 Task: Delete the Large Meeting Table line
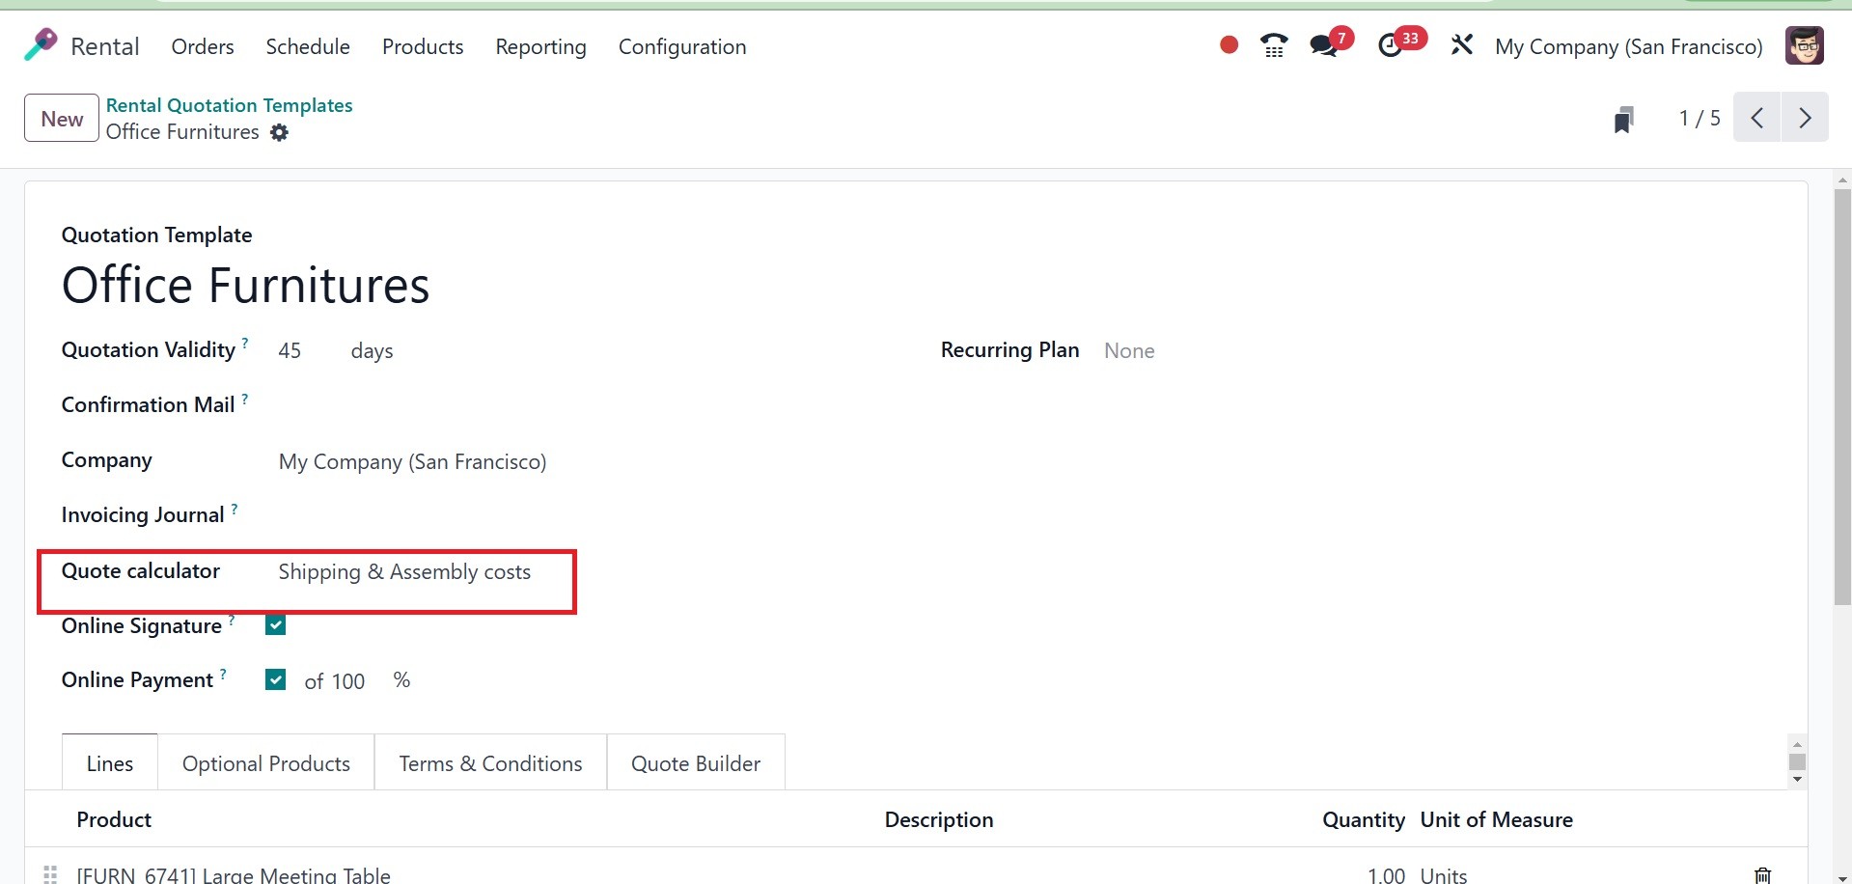1762,875
